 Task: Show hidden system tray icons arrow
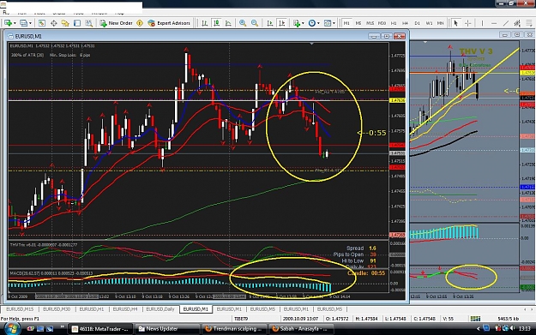[x=479, y=329]
